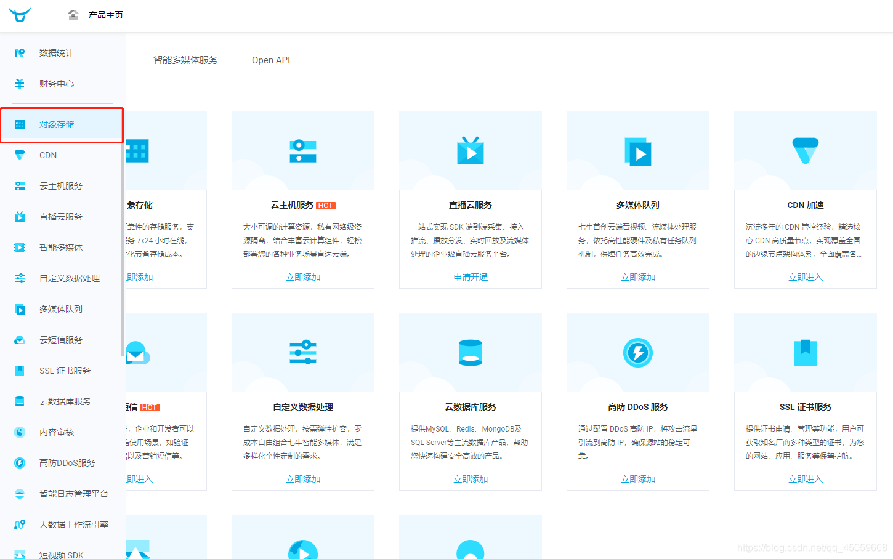The image size is (893, 559).
Task: Open 智能多媒体 sidebar entry
Action: tap(62, 247)
